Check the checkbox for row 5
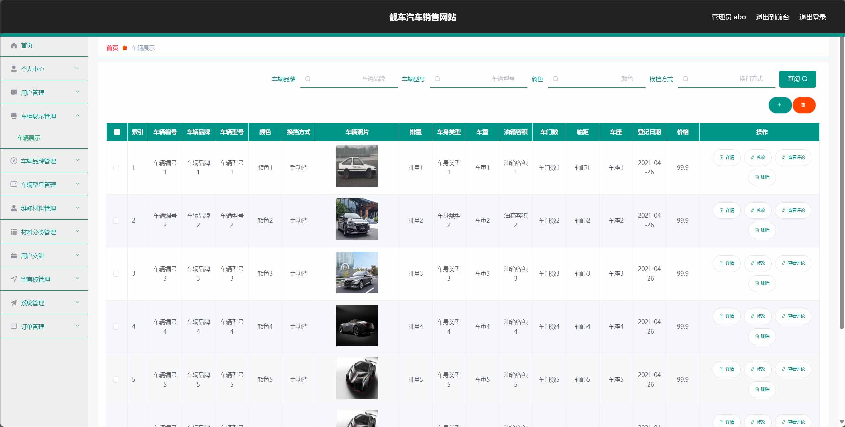 [116, 379]
